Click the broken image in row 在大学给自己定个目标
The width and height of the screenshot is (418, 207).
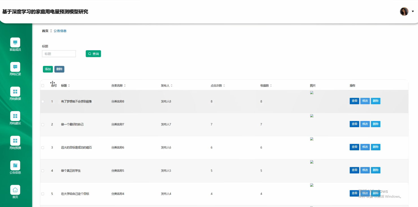pyautogui.click(x=312, y=185)
